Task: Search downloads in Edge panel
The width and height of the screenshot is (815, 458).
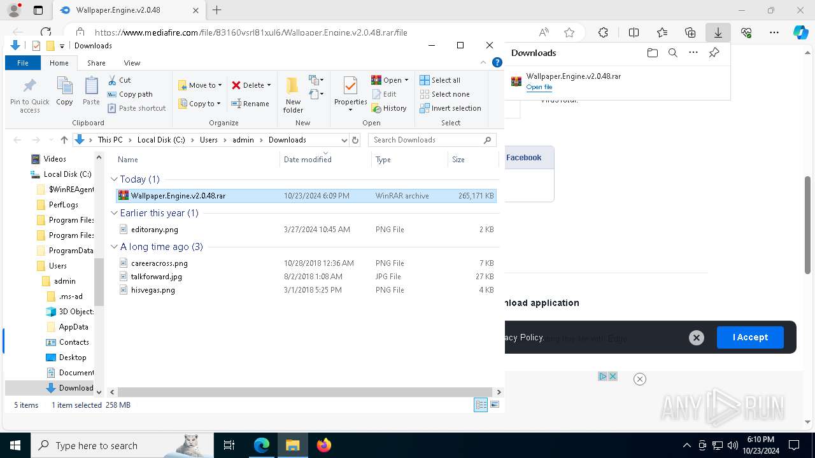Action: pyautogui.click(x=672, y=53)
